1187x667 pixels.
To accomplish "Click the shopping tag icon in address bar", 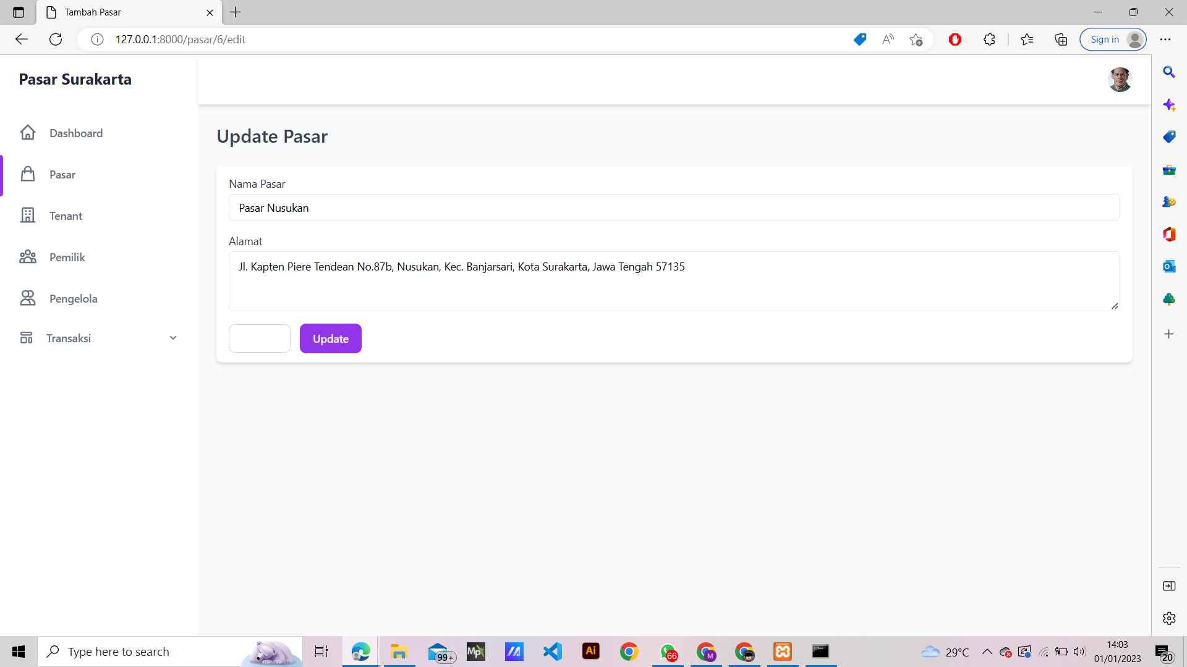I will point(860,39).
